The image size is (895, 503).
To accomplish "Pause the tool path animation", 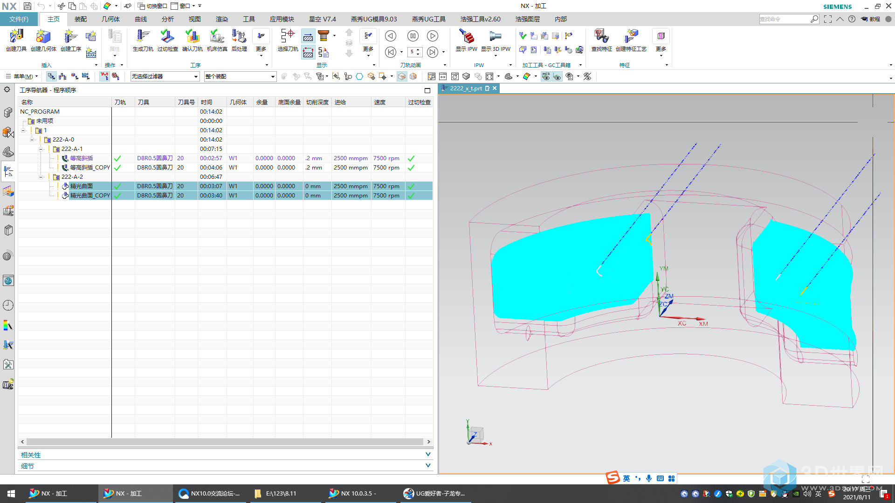I will click(x=413, y=36).
